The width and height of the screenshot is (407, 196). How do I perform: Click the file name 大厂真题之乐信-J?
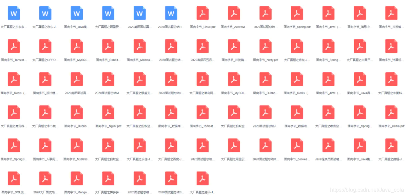[140, 159]
